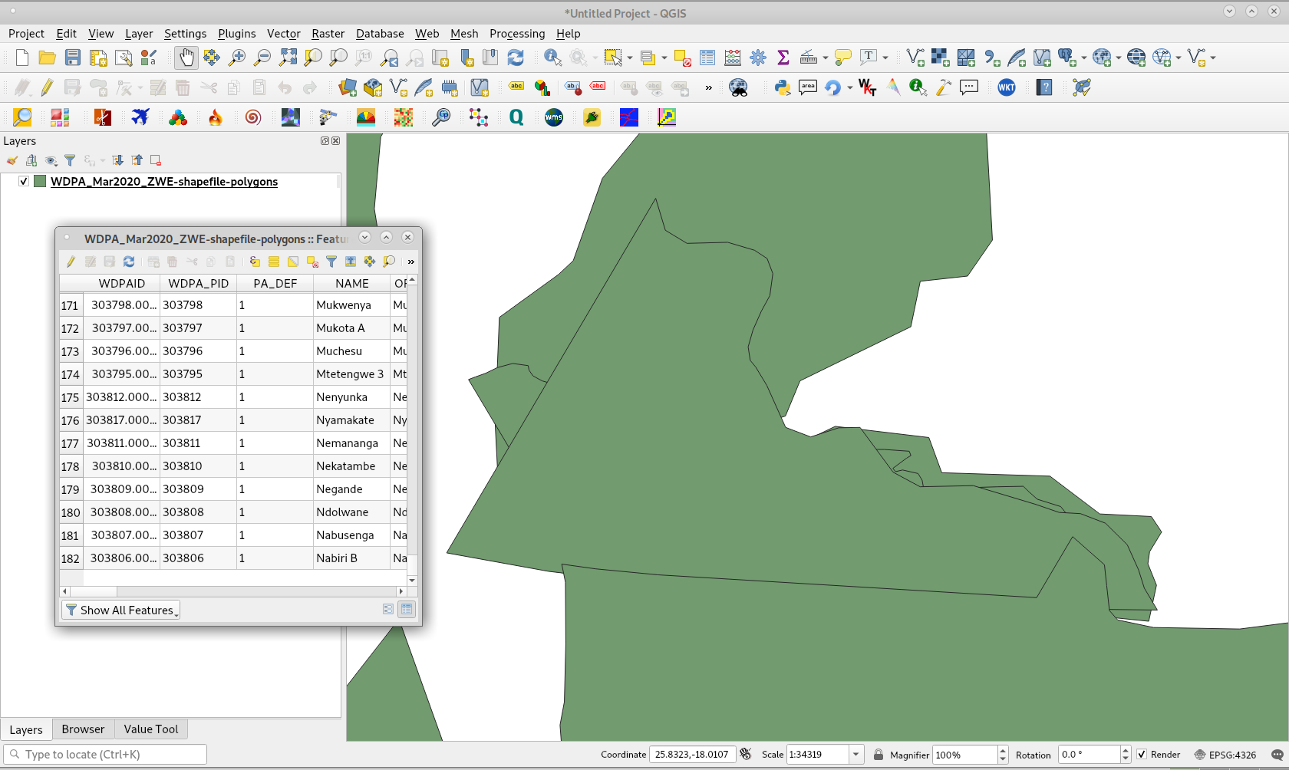Open the Scale dropdown
The height and width of the screenshot is (770, 1289).
(x=856, y=755)
